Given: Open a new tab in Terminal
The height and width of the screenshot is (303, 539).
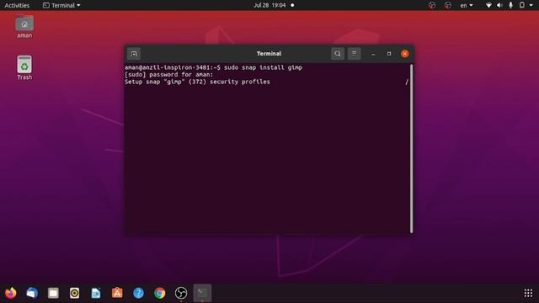Looking at the screenshot, I should (x=134, y=54).
